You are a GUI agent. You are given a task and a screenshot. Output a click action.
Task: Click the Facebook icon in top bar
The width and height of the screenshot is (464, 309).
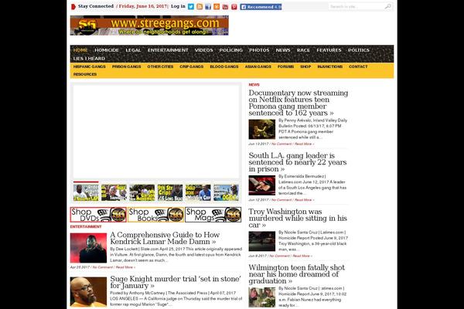pos(208,6)
